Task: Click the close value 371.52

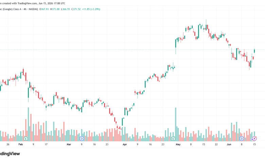Action: pyautogui.click(x=77, y=9)
